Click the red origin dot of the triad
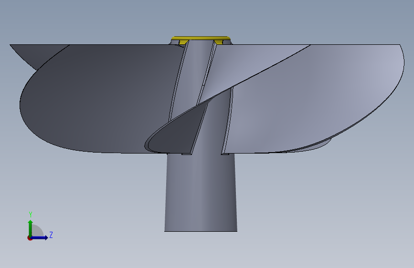 click(30, 238)
